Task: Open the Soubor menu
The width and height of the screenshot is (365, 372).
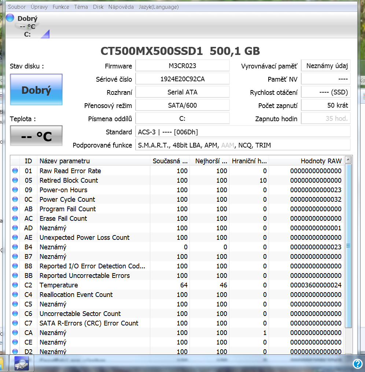Action: pos(17,7)
